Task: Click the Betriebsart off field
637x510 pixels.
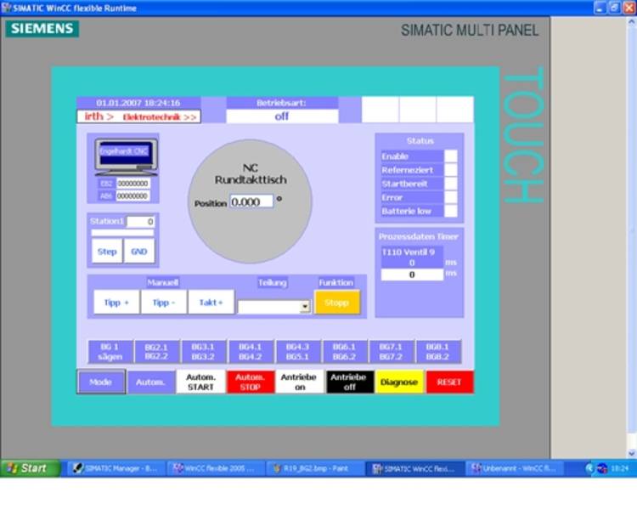Action: point(282,116)
